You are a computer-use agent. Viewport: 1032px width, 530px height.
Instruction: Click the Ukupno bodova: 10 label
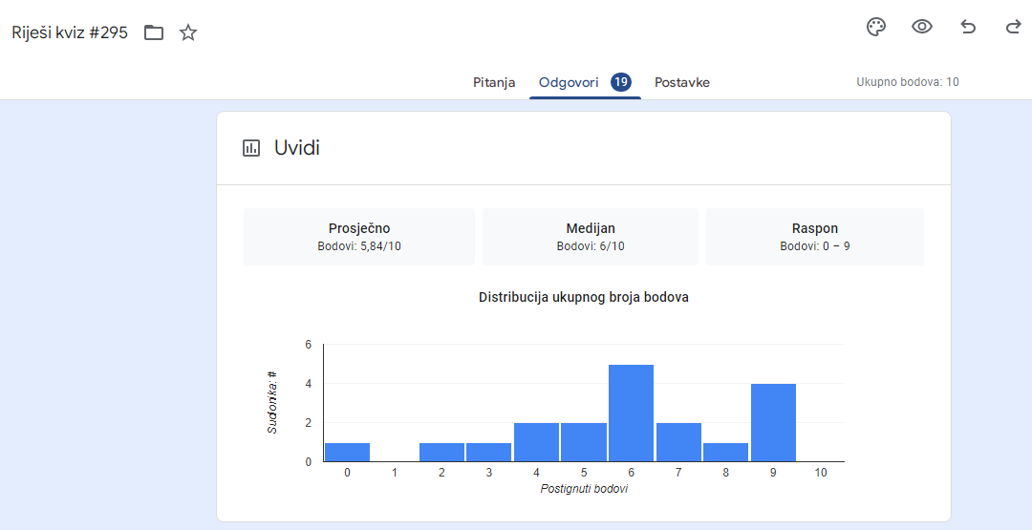(x=908, y=82)
